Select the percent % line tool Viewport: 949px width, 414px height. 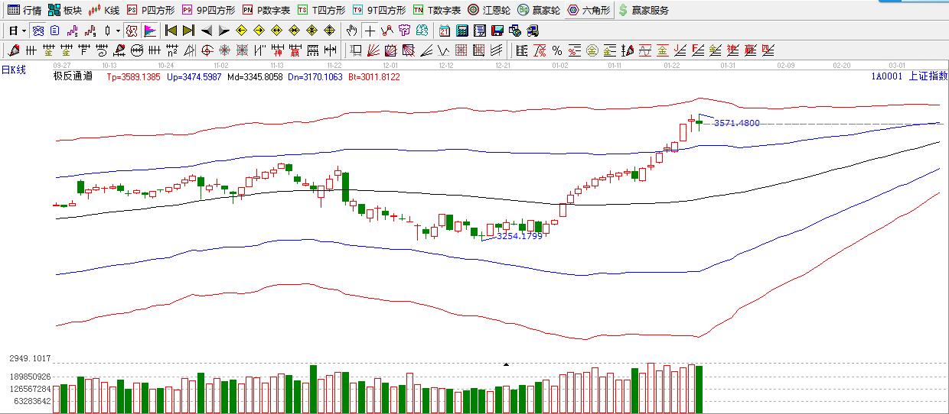(556, 51)
